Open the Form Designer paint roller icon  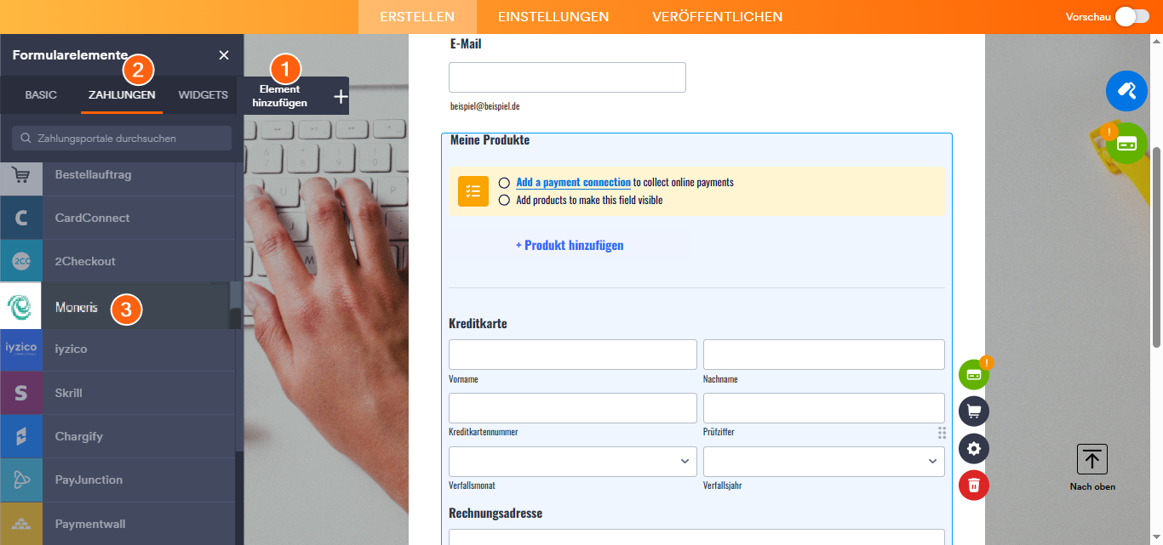pyautogui.click(x=1126, y=91)
